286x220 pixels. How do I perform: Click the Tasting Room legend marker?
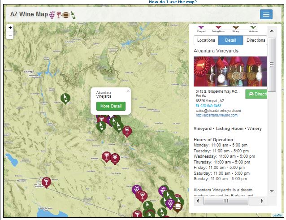pyautogui.click(x=218, y=27)
